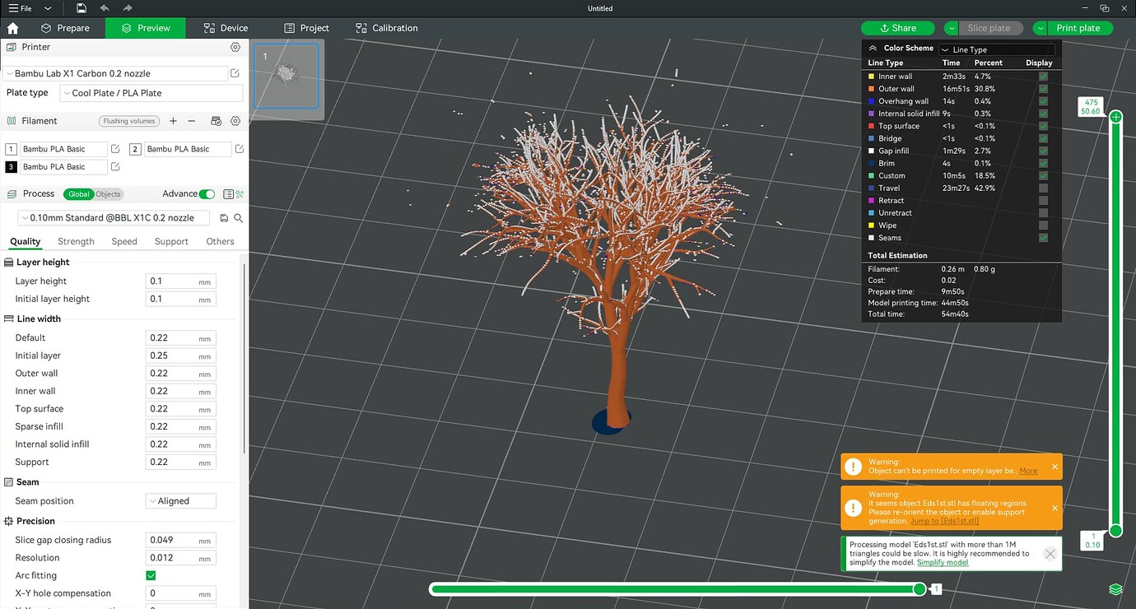Open the Support settings tab
The image size is (1136, 609).
click(171, 242)
